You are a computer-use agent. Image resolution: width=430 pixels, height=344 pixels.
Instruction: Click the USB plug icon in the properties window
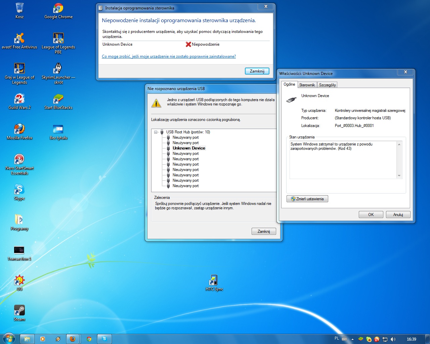292,99
